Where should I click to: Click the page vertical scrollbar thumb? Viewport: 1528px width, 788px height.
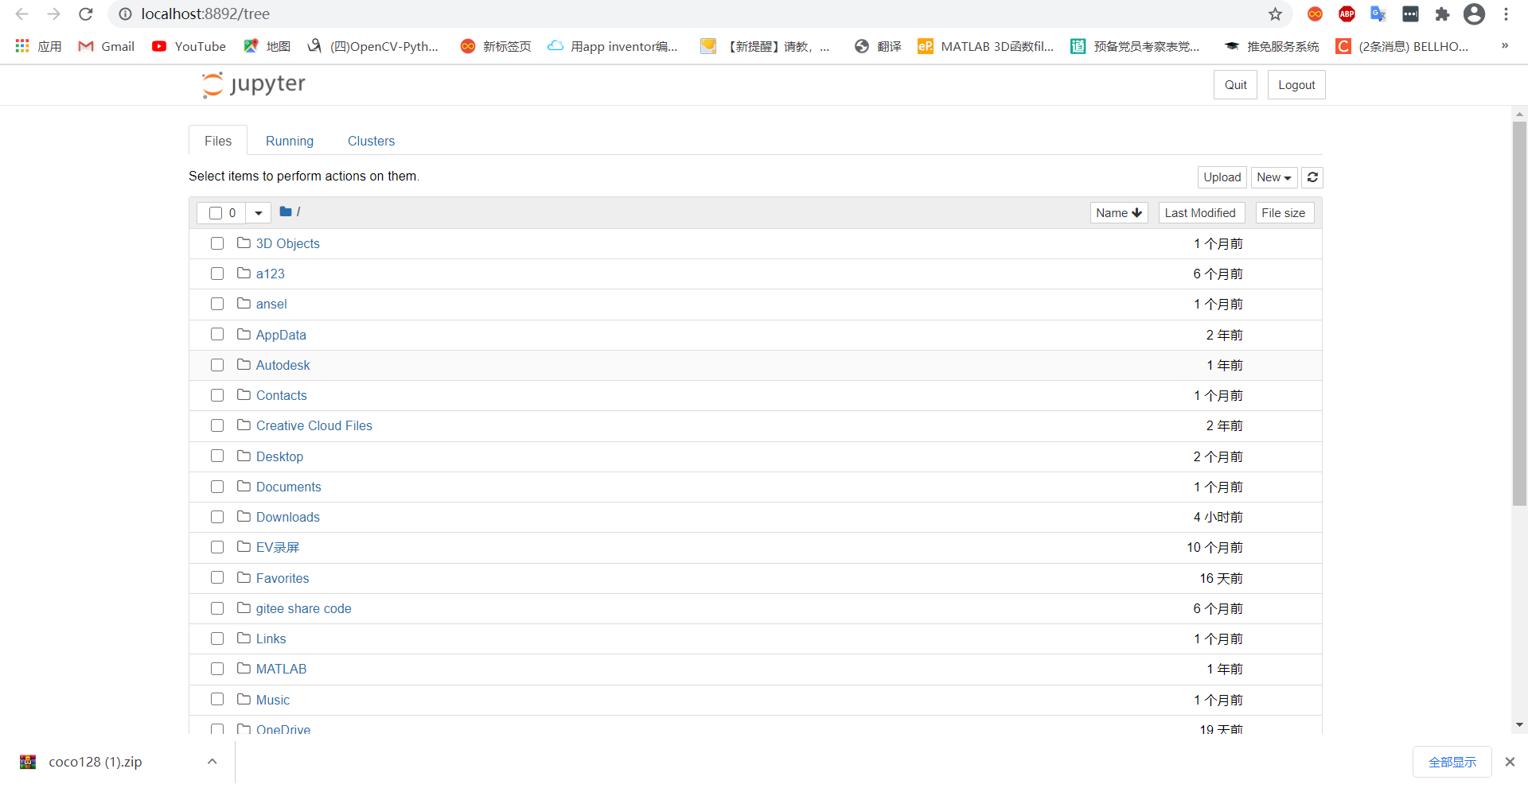[1519, 314]
